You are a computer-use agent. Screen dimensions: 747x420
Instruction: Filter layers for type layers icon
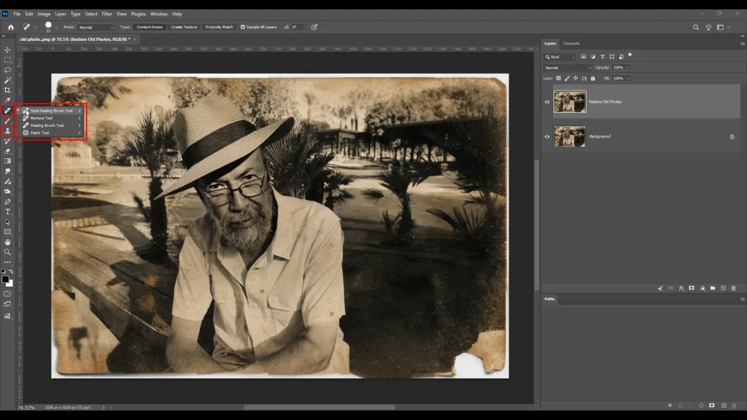(x=602, y=57)
